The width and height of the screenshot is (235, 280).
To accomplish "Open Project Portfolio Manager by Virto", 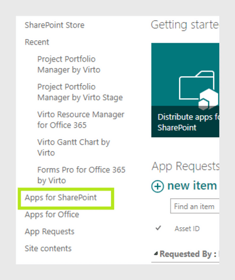I will pyautogui.click(x=69, y=64).
